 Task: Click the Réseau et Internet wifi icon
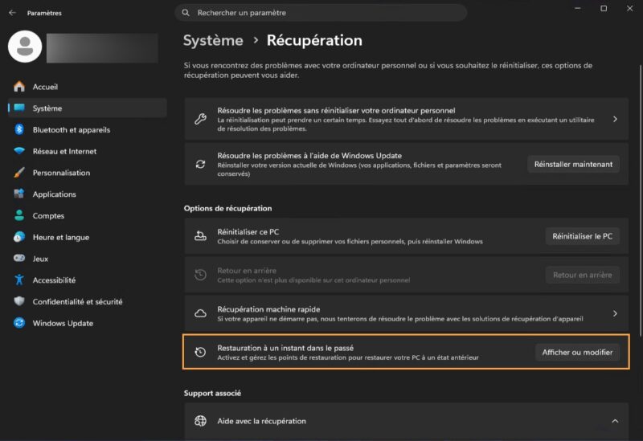(x=19, y=151)
